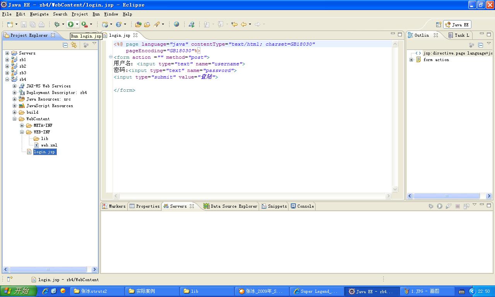495x297 pixels.
Task: Click the green Run login.jsp button
Action: pyautogui.click(x=71, y=24)
